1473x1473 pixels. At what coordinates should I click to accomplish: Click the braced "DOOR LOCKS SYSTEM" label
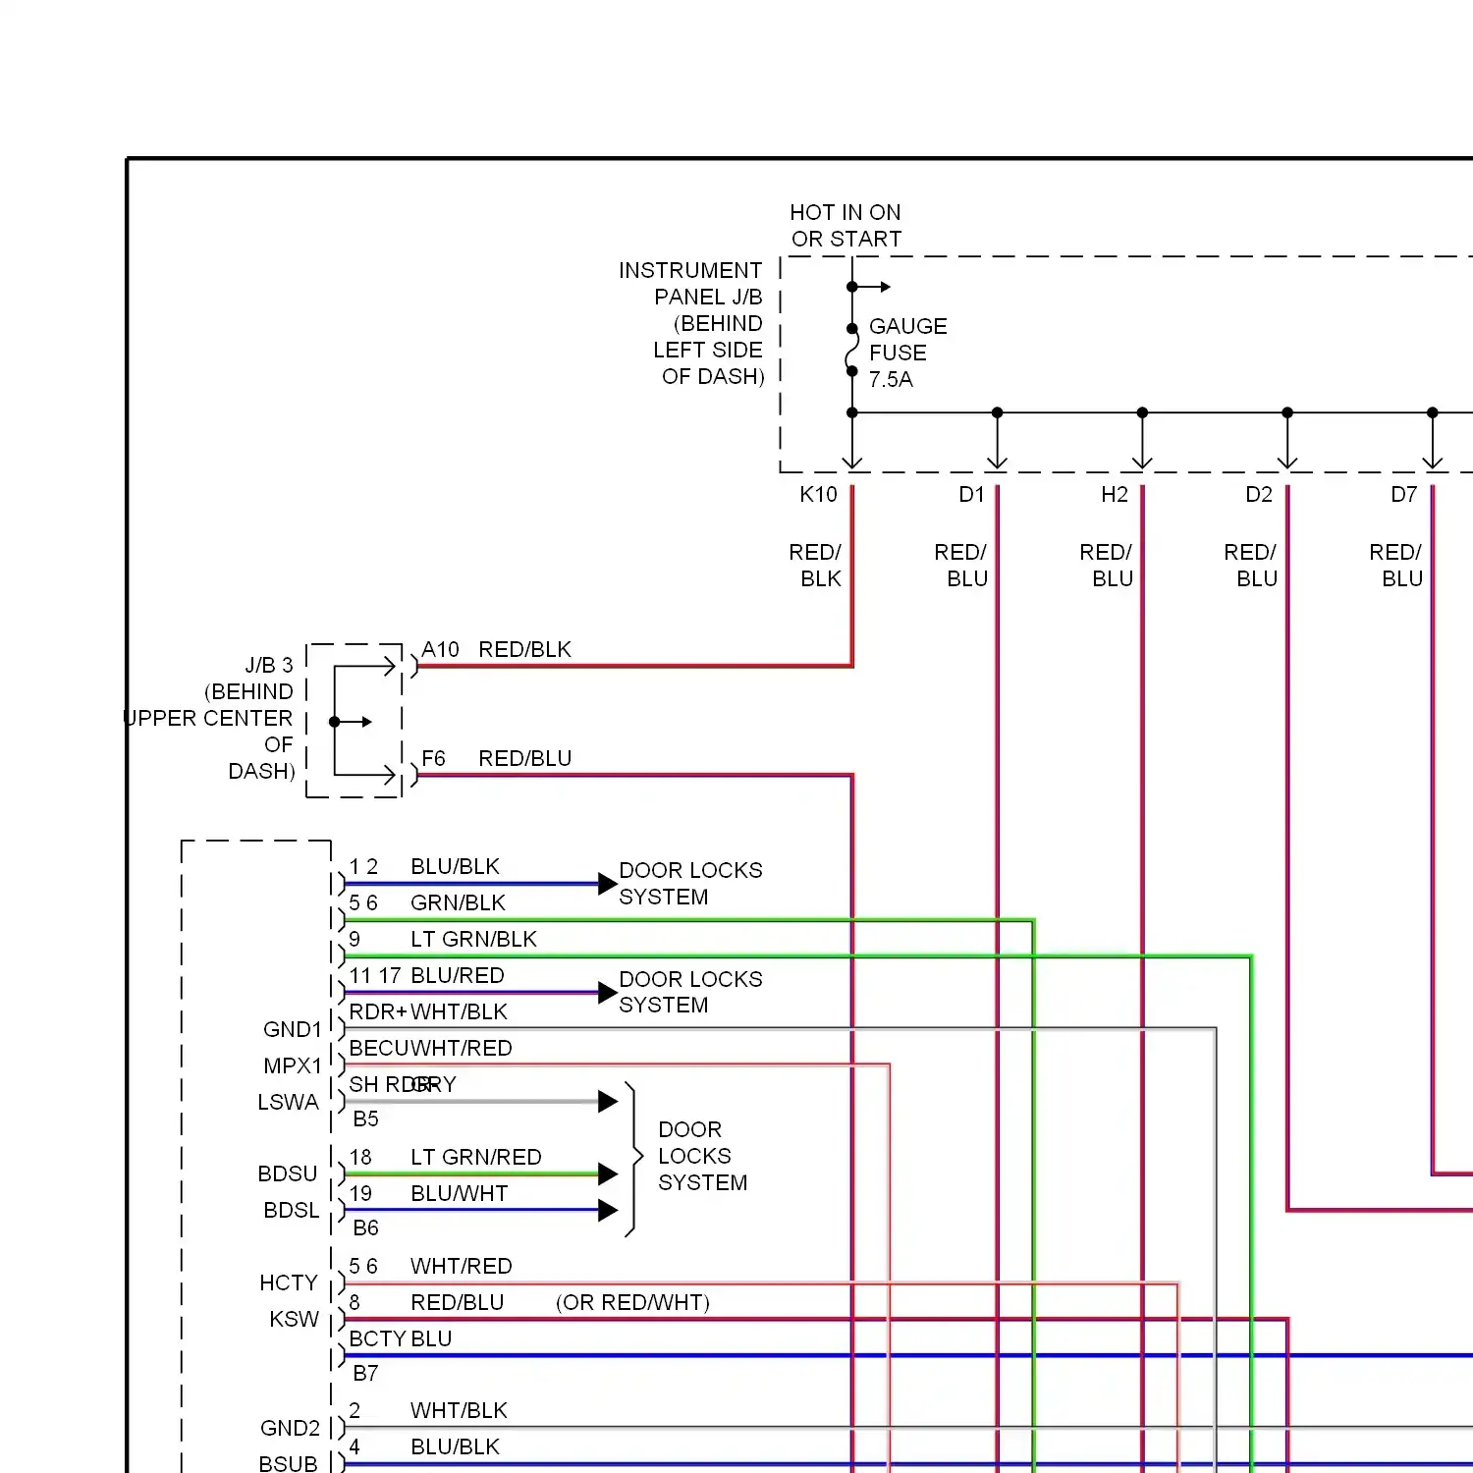pos(702,1156)
